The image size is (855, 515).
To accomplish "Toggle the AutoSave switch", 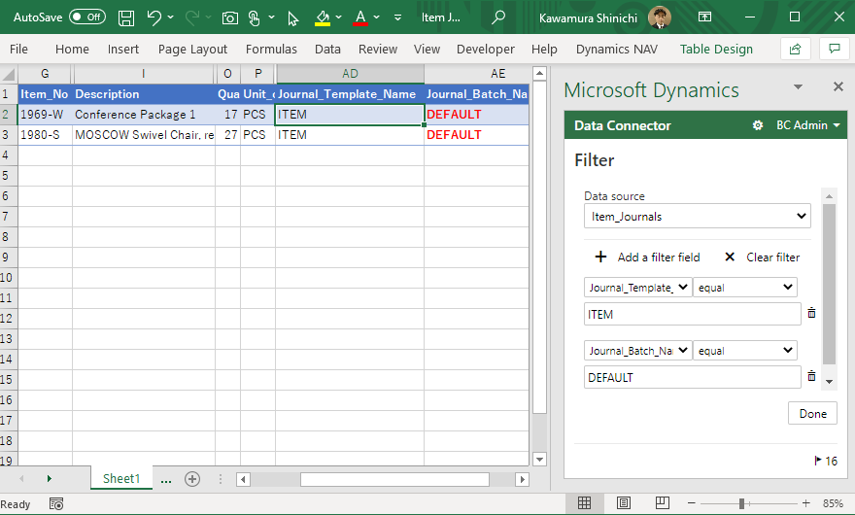I will point(87,17).
